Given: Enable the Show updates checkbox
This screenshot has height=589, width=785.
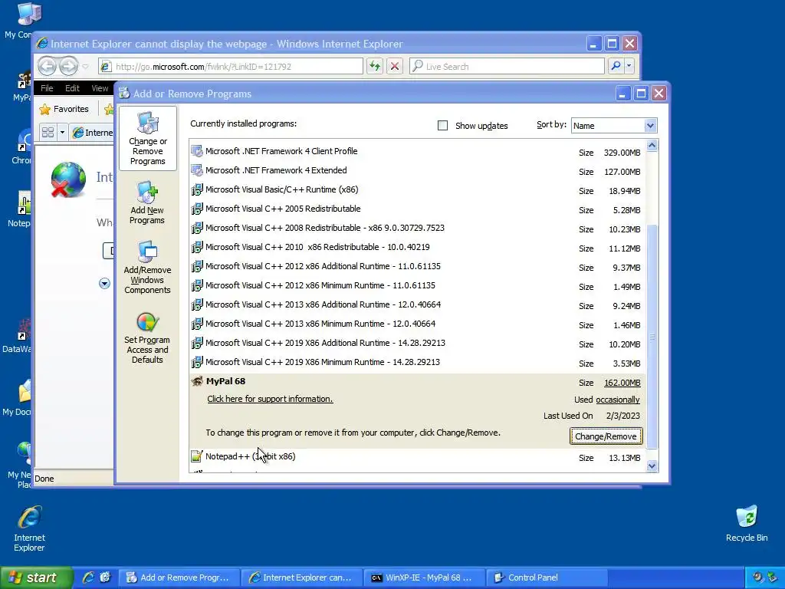Looking at the screenshot, I should click(x=442, y=126).
